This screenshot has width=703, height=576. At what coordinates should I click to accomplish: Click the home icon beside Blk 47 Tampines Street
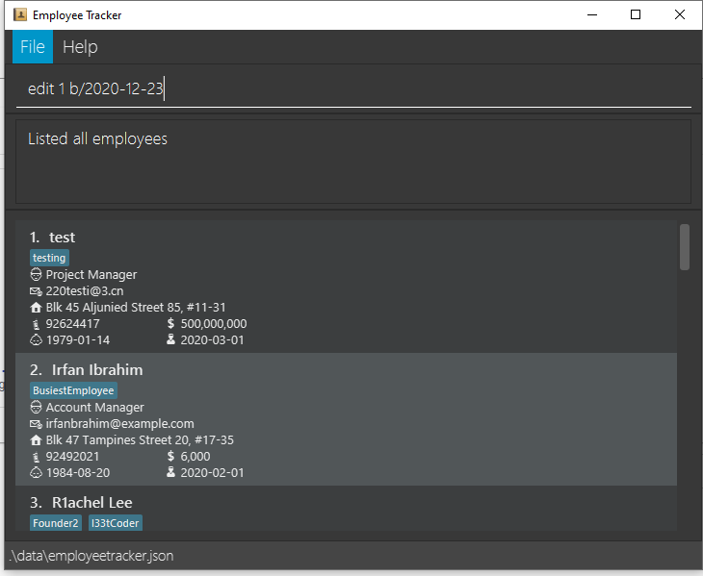tap(36, 440)
